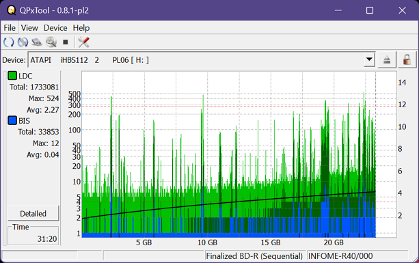
Task: Stop the scan with the square button
Action: pyautogui.click(x=65, y=42)
